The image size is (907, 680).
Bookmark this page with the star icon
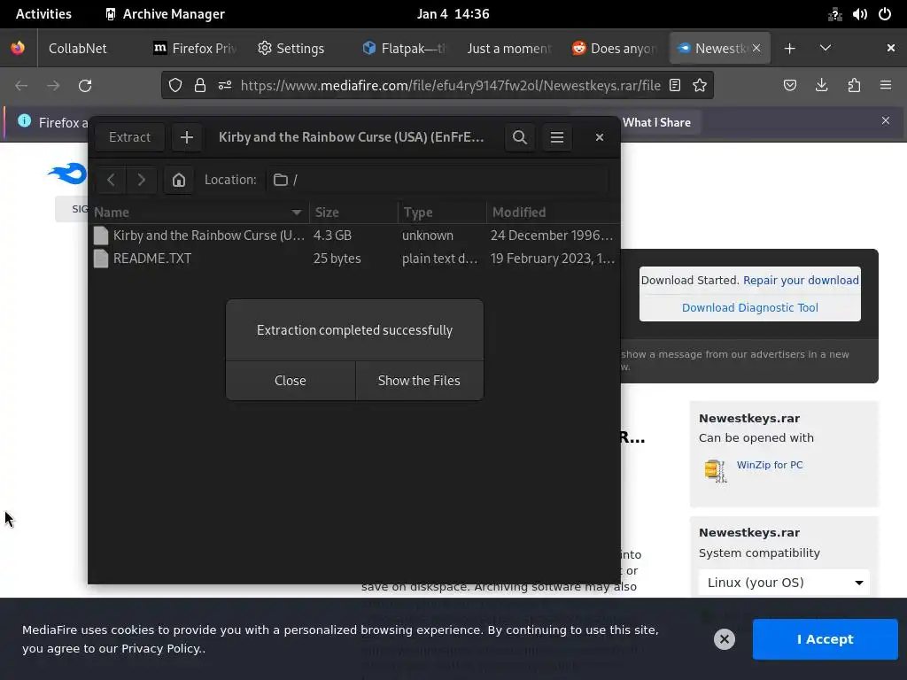pyautogui.click(x=700, y=86)
